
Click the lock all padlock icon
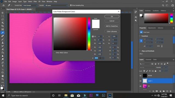click(x=156, y=71)
